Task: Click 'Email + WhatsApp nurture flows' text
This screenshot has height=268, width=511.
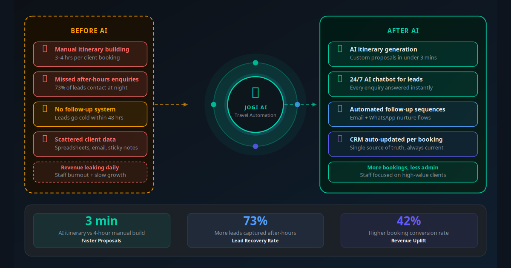Action: pos(390,118)
